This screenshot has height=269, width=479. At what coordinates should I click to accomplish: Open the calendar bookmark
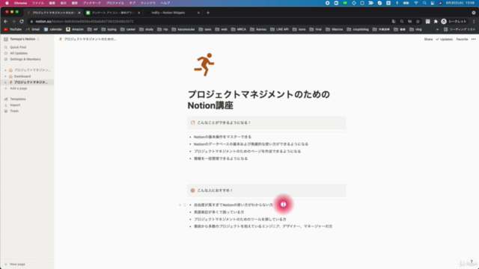coord(53,30)
